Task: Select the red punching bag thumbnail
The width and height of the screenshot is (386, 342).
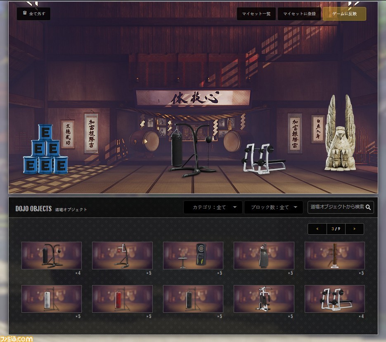Action: coord(122,299)
